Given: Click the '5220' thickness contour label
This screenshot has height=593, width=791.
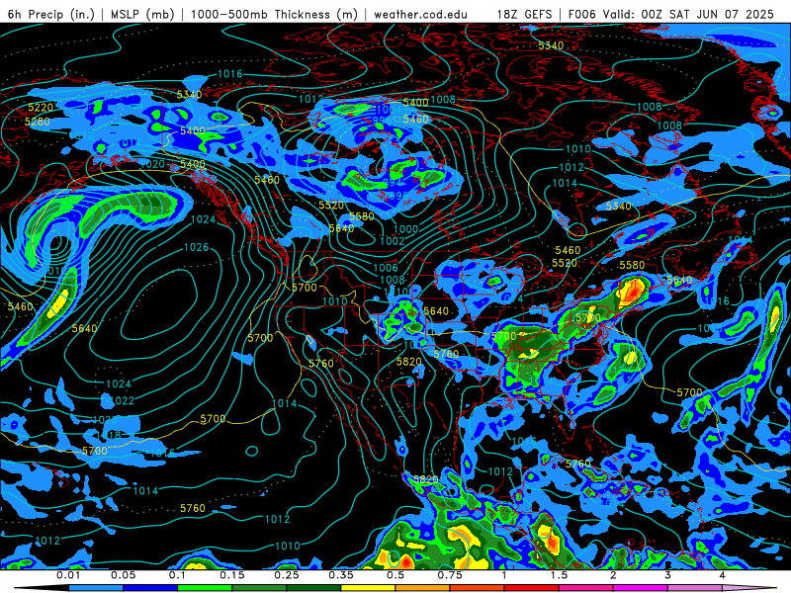Looking at the screenshot, I should coord(41,108).
